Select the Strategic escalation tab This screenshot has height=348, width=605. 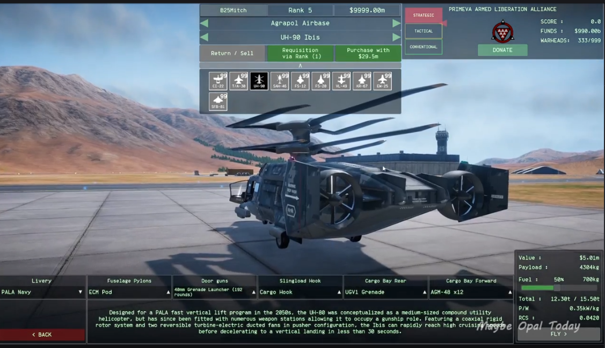[x=424, y=15]
